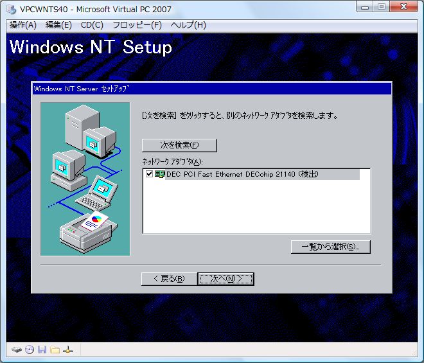The width and height of the screenshot is (424, 363).
Task: Click the Windows NT Server セットアップ title bar
Action: click(212, 89)
